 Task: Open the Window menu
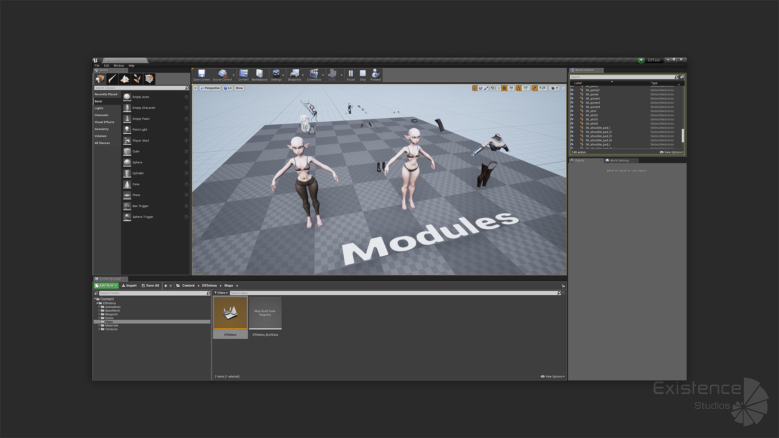pyautogui.click(x=119, y=66)
